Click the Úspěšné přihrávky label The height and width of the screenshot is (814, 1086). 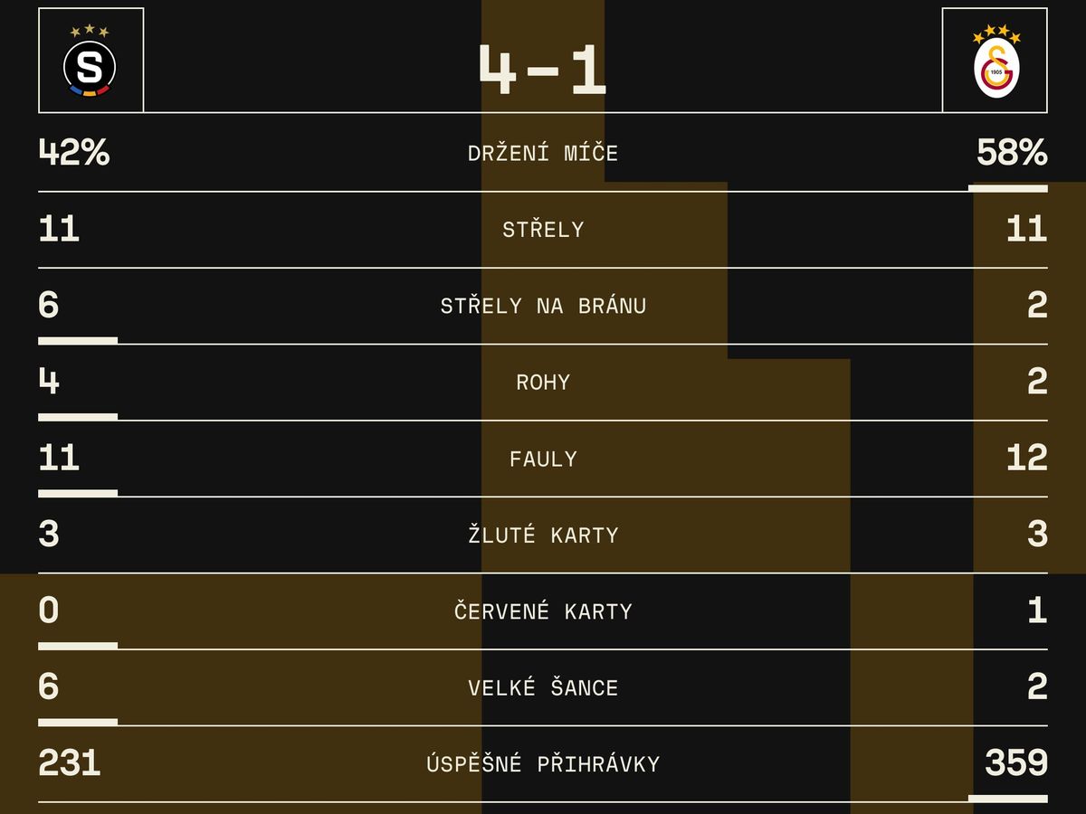click(543, 764)
